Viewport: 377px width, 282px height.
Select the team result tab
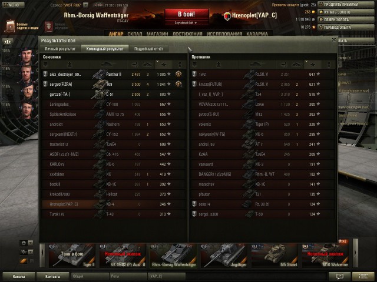(x=105, y=49)
